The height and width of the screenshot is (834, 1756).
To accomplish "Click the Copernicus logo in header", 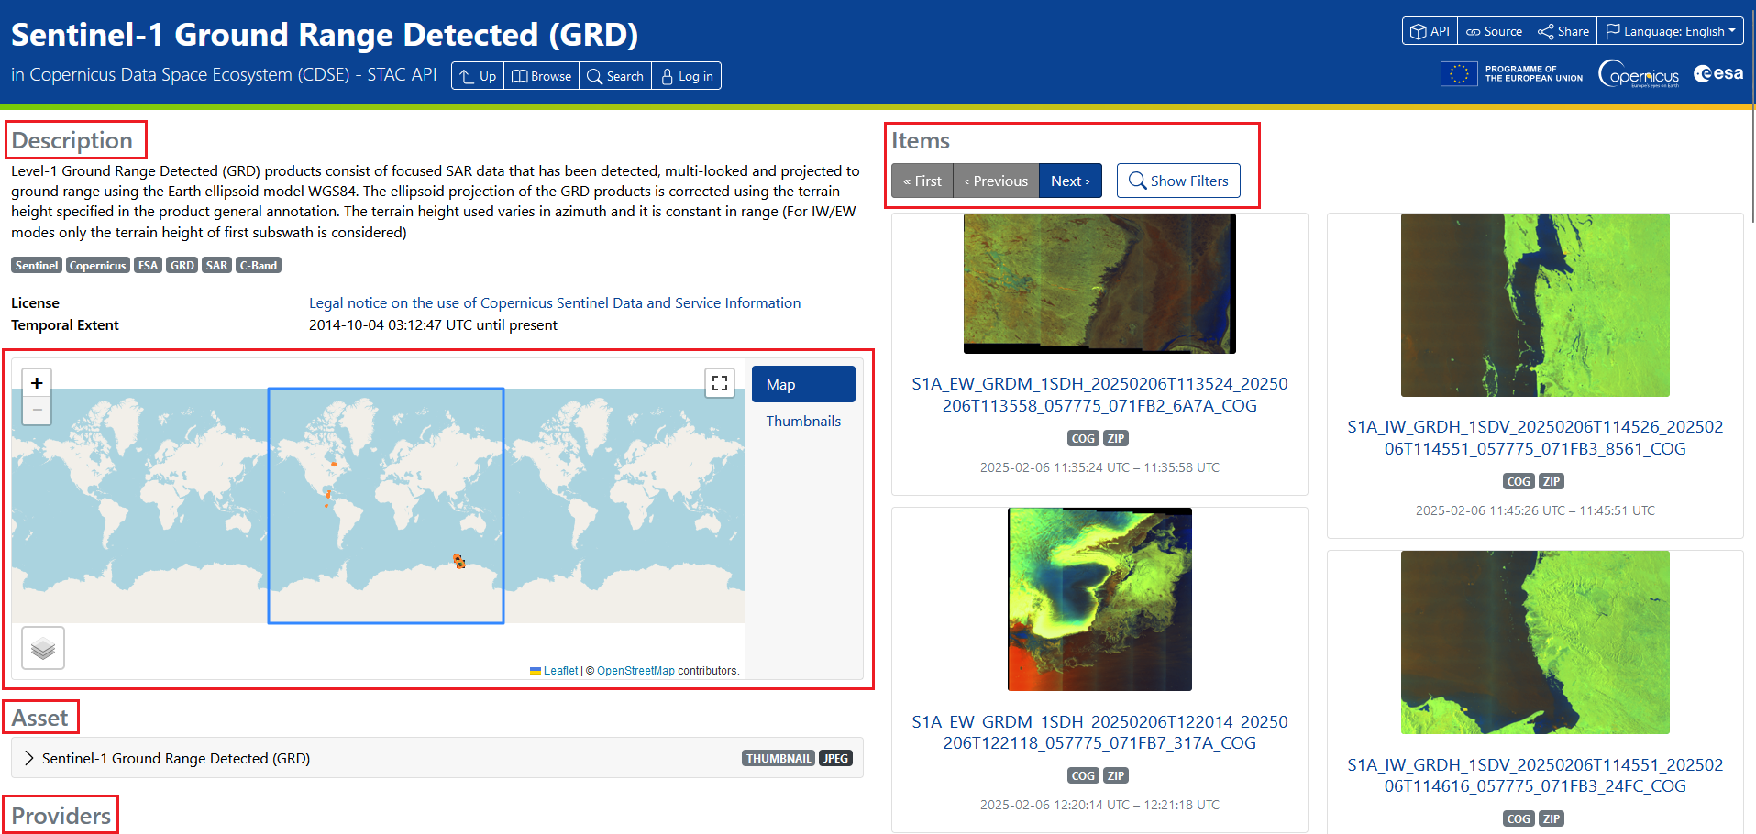I will tap(1639, 73).
